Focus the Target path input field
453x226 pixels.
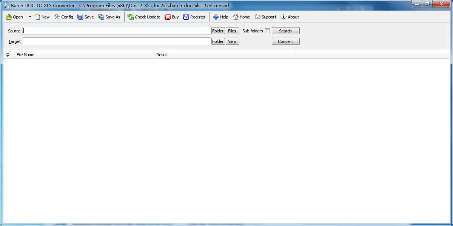point(117,41)
